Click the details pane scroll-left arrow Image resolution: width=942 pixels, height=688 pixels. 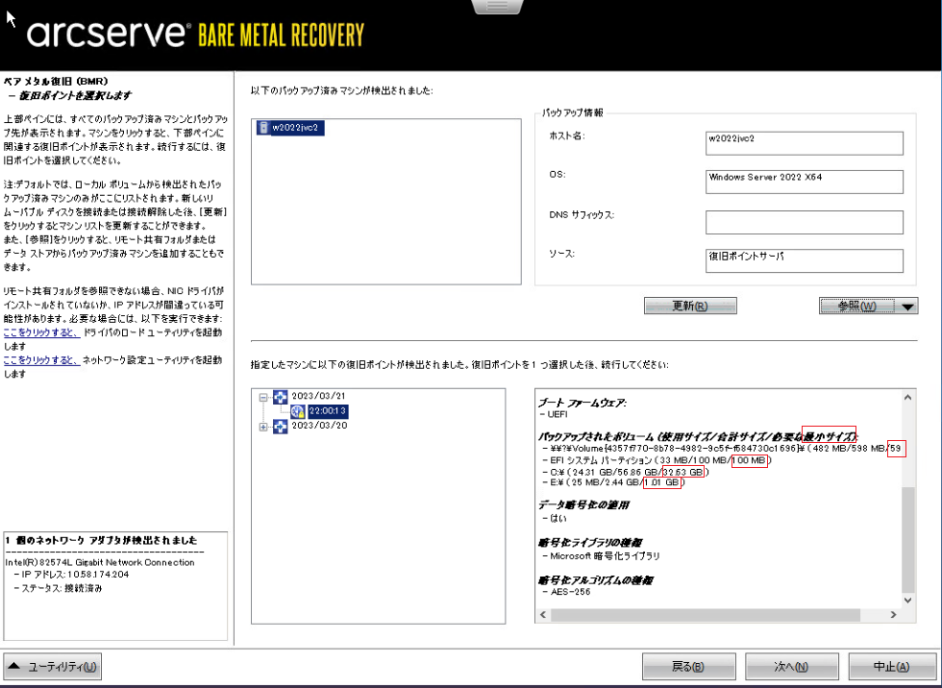click(543, 615)
